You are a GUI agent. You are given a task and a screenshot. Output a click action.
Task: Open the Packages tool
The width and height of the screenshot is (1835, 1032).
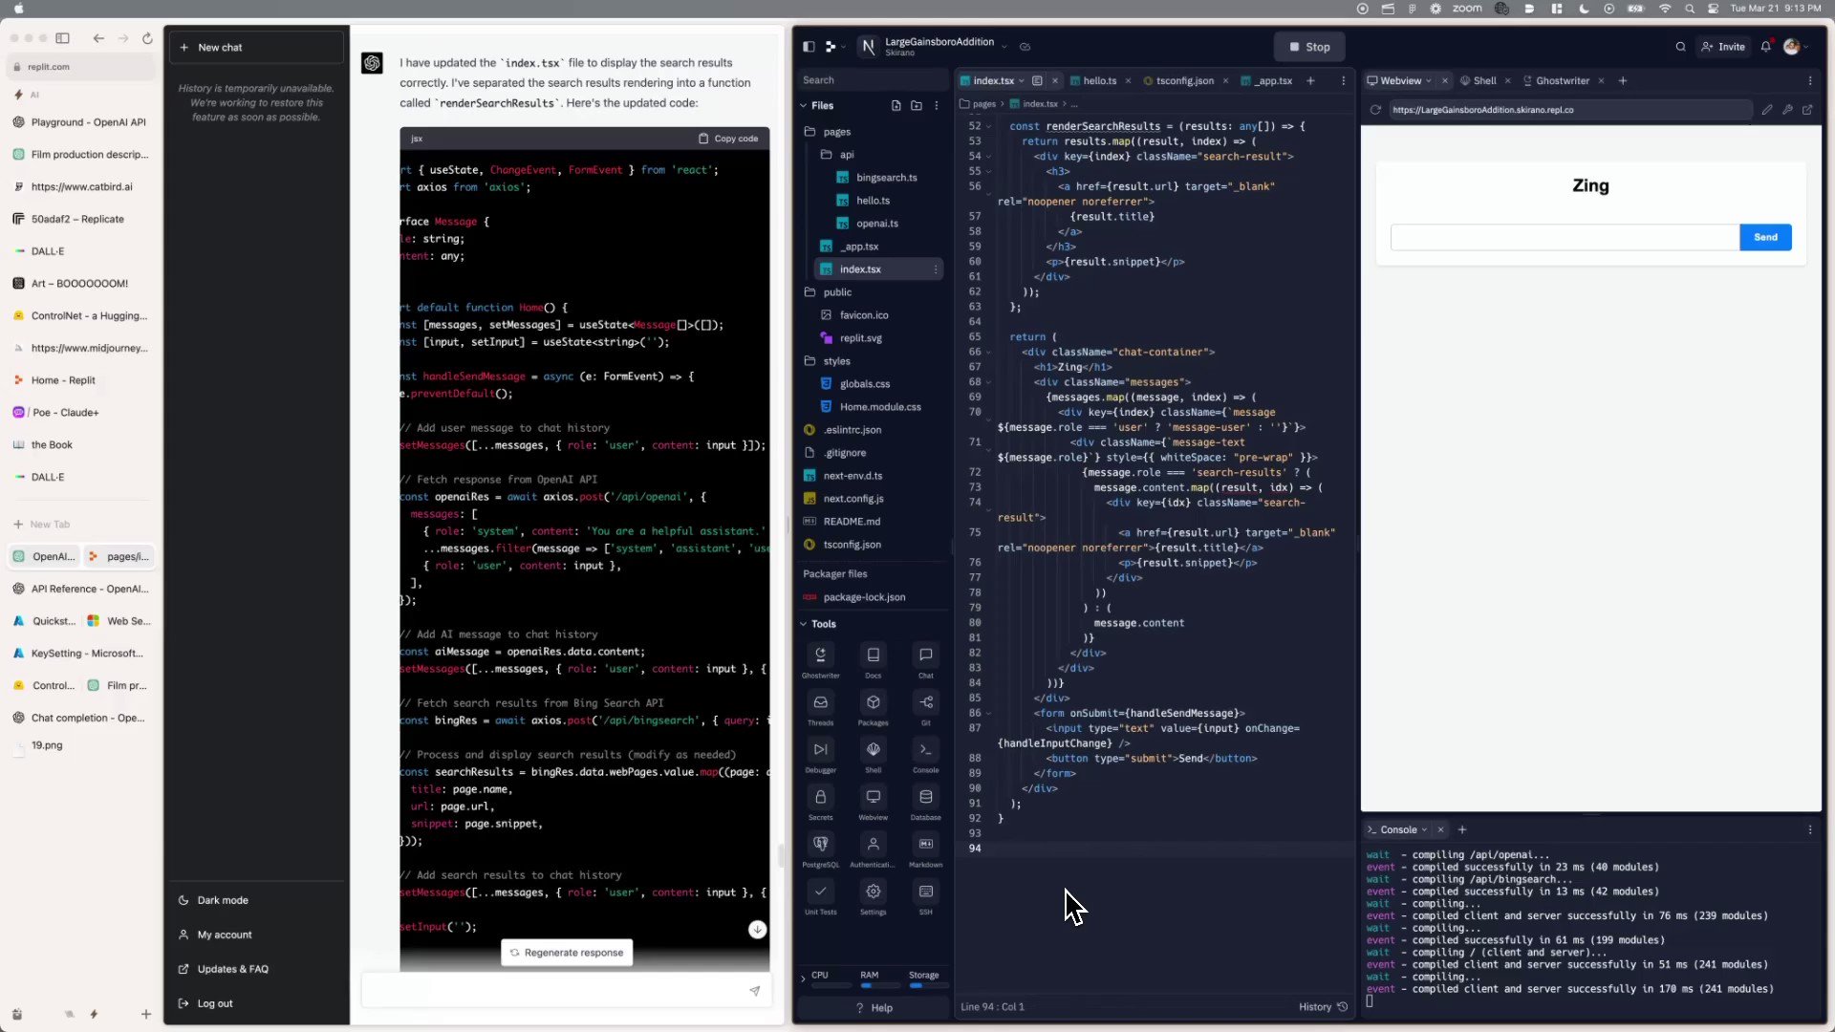873,703
